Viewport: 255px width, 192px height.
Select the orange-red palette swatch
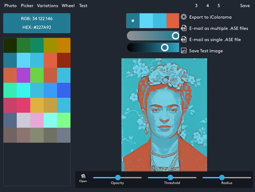coord(173,21)
